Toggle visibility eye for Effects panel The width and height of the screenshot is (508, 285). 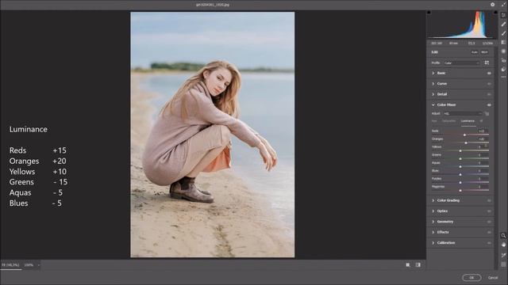point(489,232)
